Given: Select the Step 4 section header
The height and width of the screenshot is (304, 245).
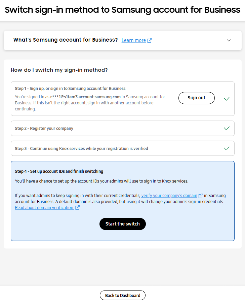Looking at the screenshot, I should (x=59, y=171).
